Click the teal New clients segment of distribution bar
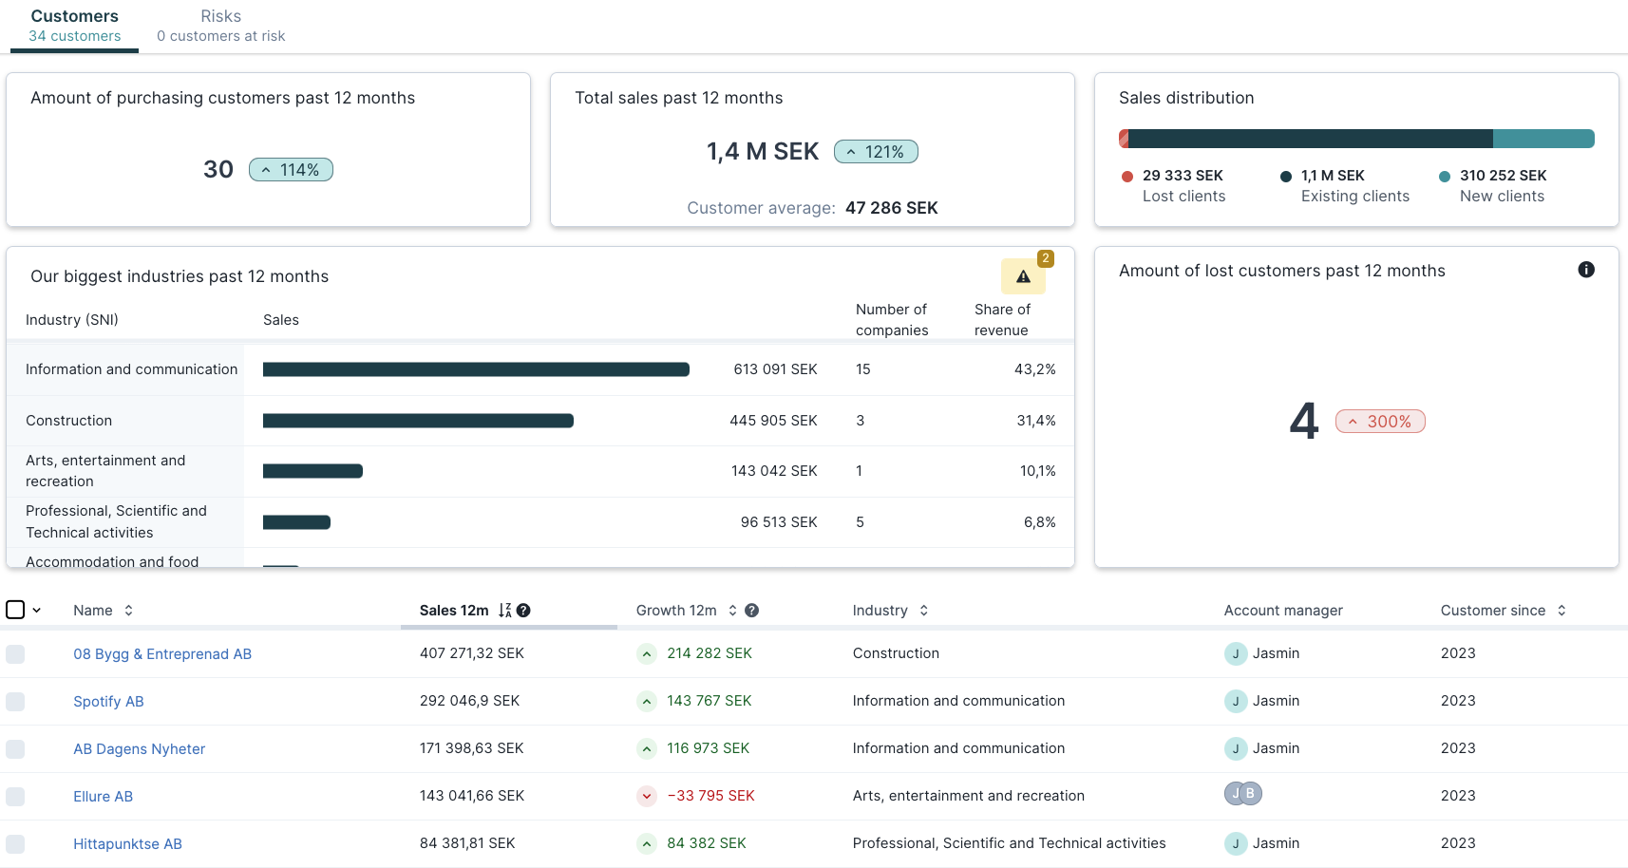This screenshot has height=868, width=1628. tap(1543, 139)
